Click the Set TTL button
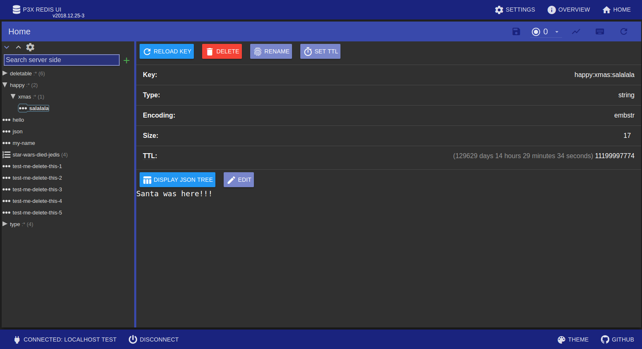This screenshot has height=349, width=642. tap(320, 51)
